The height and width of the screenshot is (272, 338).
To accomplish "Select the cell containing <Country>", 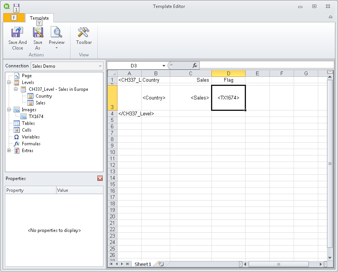I will click(155, 98).
